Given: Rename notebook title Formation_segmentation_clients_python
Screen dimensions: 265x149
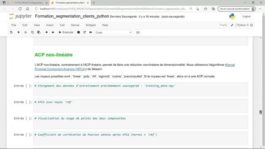Looking at the screenshot, I should click(x=72, y=16).
